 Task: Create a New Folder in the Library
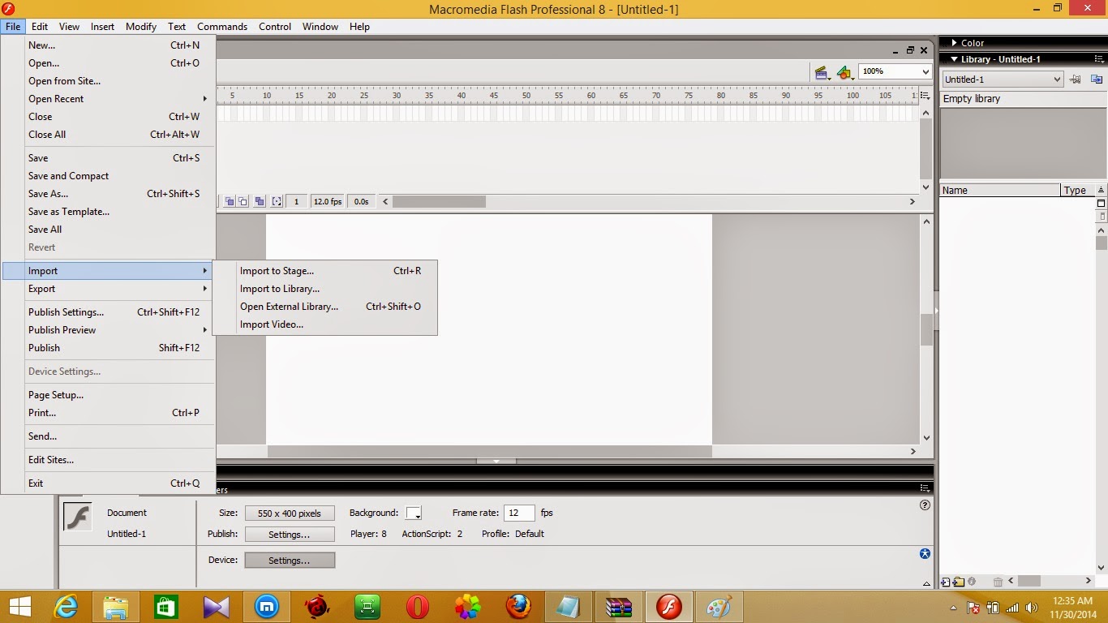tap(958, 582)
